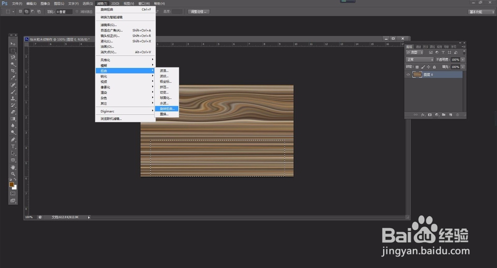Click status bar info arrow
This screenshot has height=268, width=497.
coord(89,217)
